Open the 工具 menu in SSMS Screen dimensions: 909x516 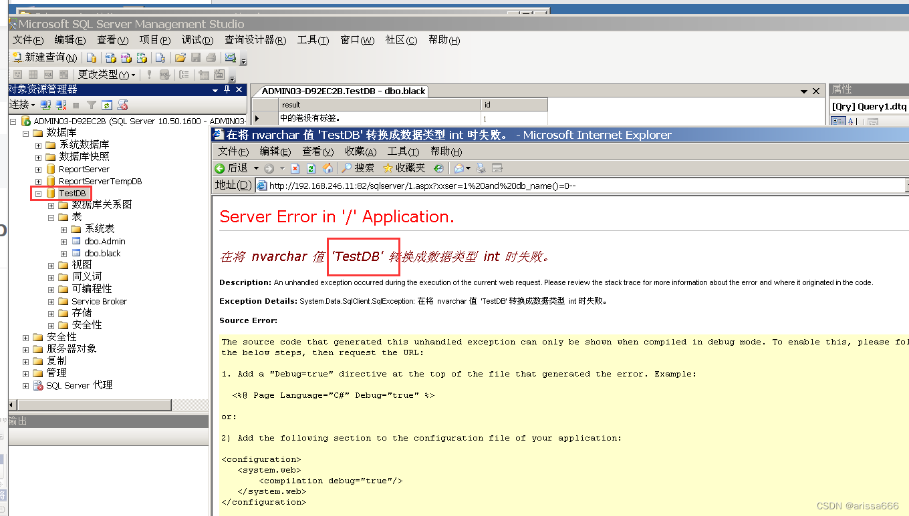point(311,40)
